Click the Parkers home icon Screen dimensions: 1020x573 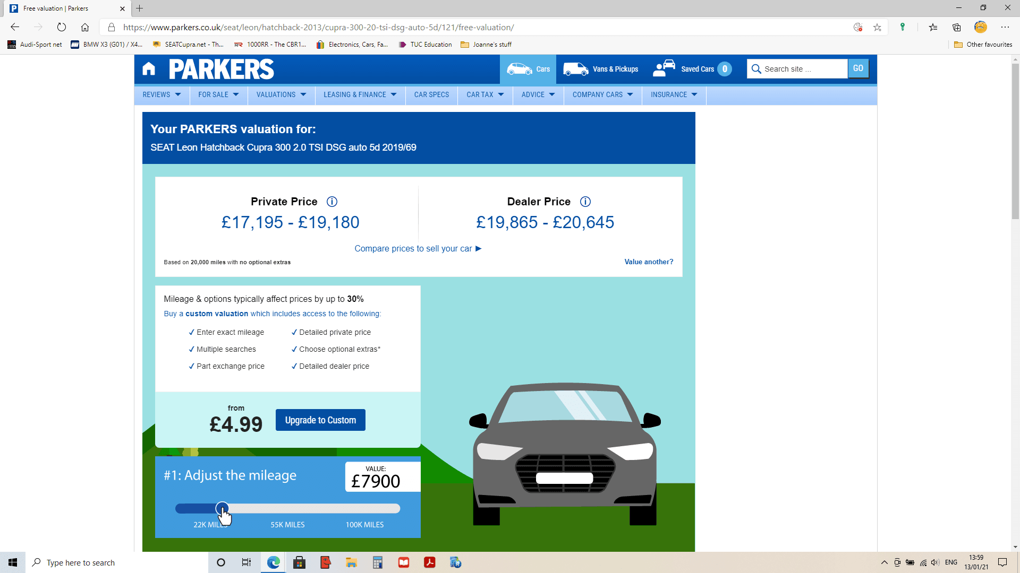(x=149, y=69)
